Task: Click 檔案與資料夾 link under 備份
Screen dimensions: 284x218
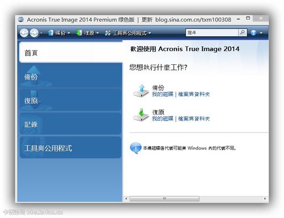Action: tap(194, 94)
